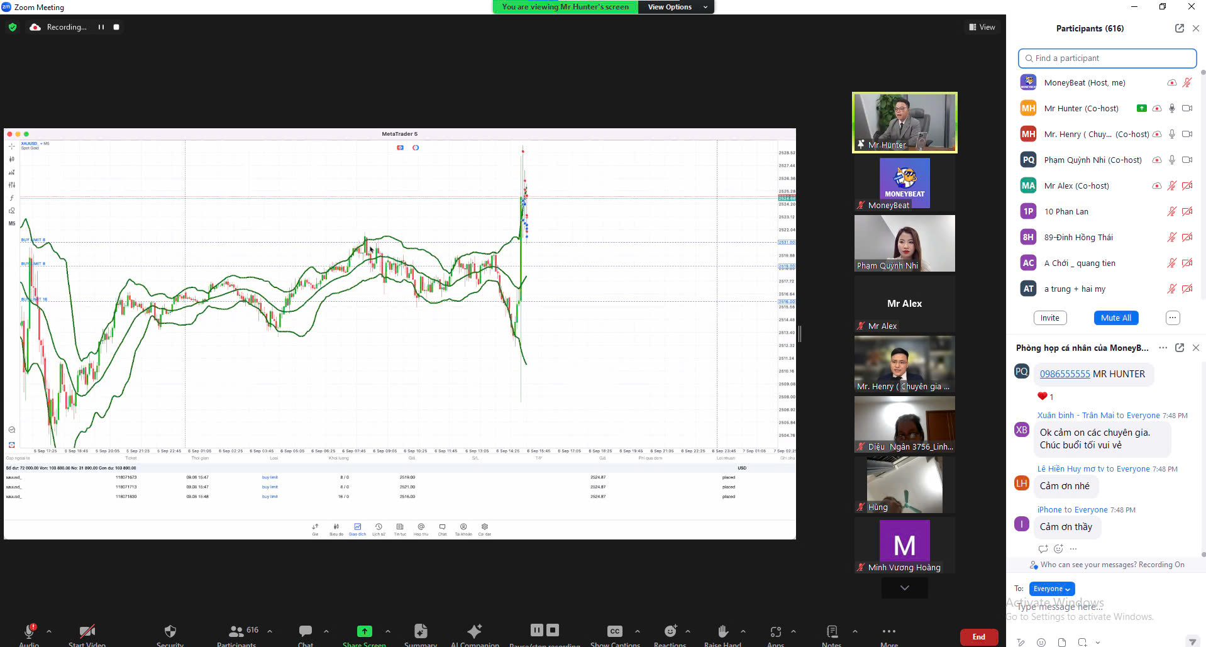Open the Security shield in the toolbar
Viewport: 1206px width, 647px height.
pos(170,631)
